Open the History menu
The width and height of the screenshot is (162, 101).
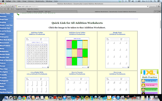(x=31, y=1)
